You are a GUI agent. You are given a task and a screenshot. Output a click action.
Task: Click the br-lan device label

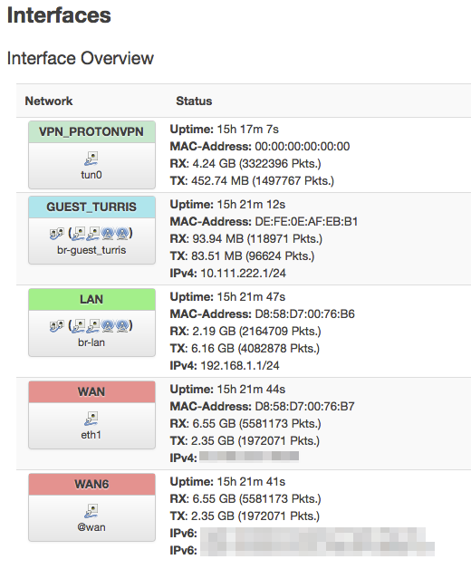[91, 342]
